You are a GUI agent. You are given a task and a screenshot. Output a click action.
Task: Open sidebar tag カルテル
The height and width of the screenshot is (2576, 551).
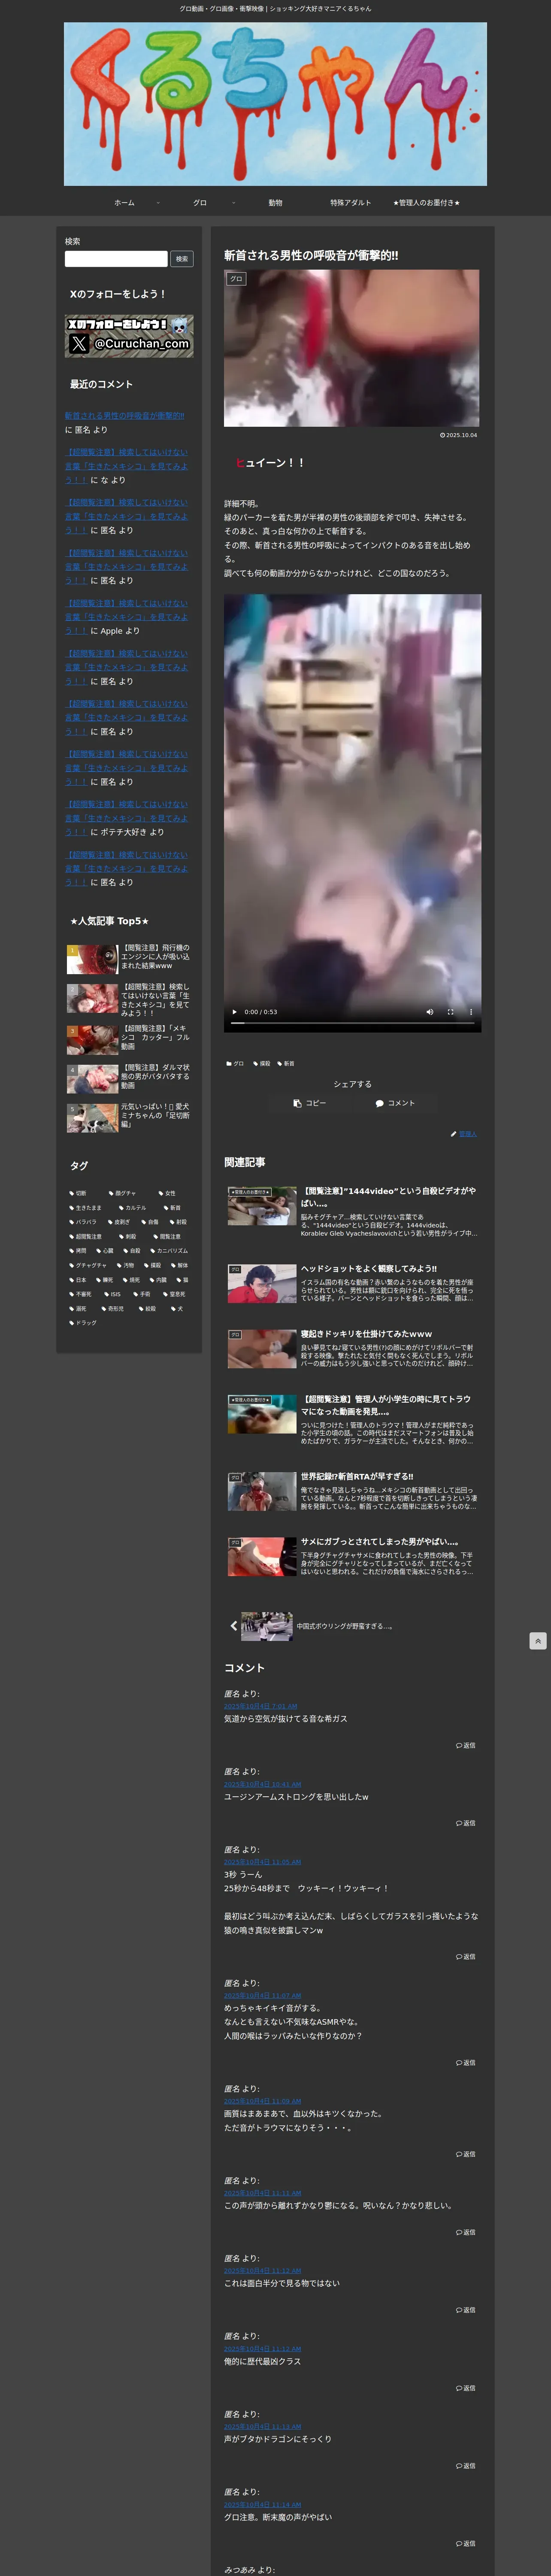[132, 1208]
